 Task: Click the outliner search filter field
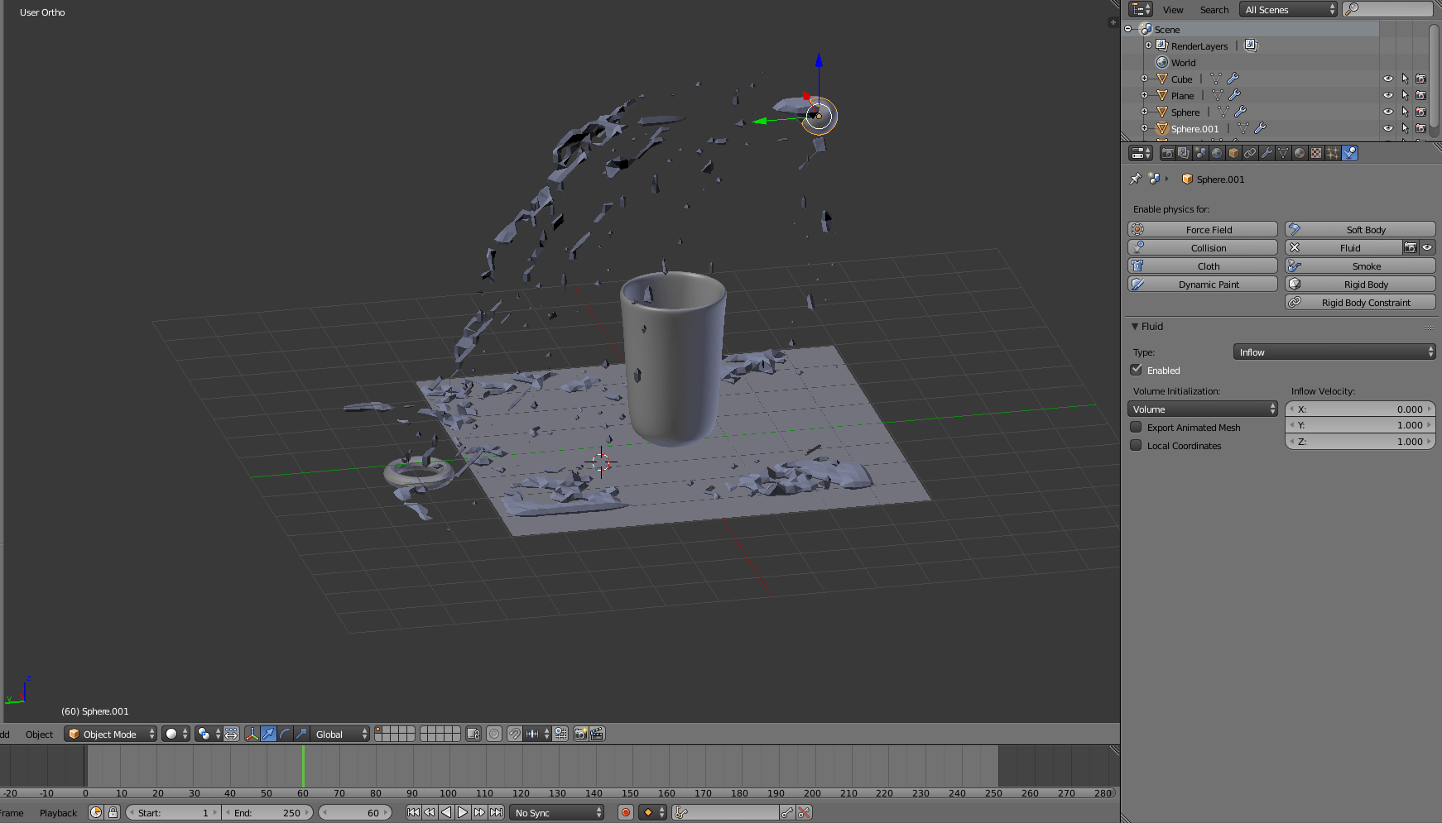(x=1388, y=9)
